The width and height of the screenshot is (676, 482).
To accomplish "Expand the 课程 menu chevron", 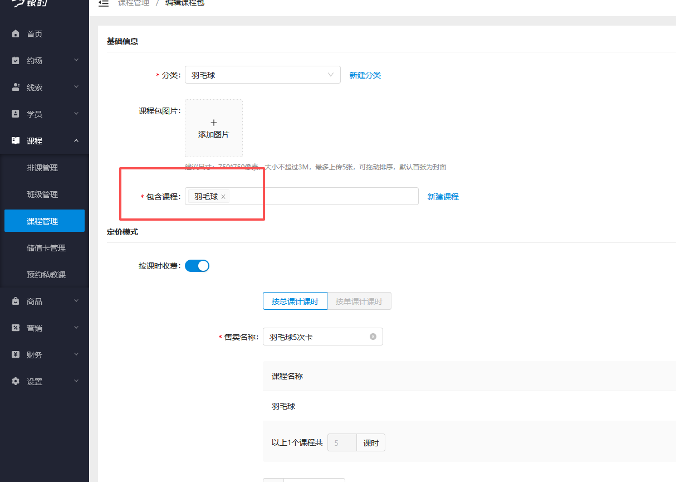I will (x=76, y=140).
